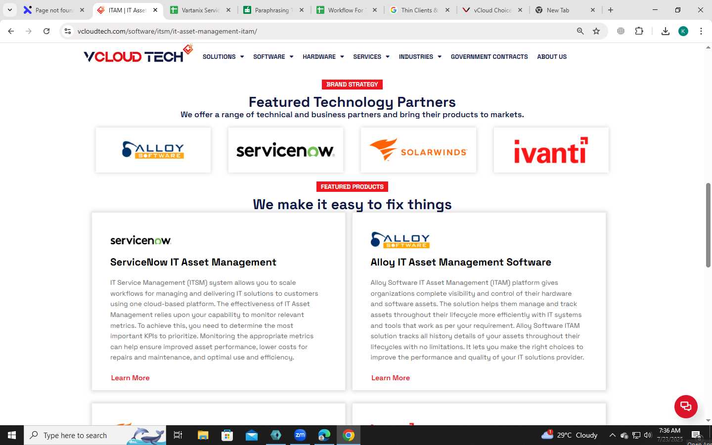Click Learn More under ServiceNow card

tap(130, 378)
